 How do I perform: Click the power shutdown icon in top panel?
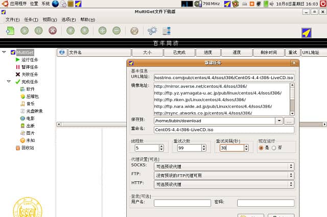pos(323,4)
